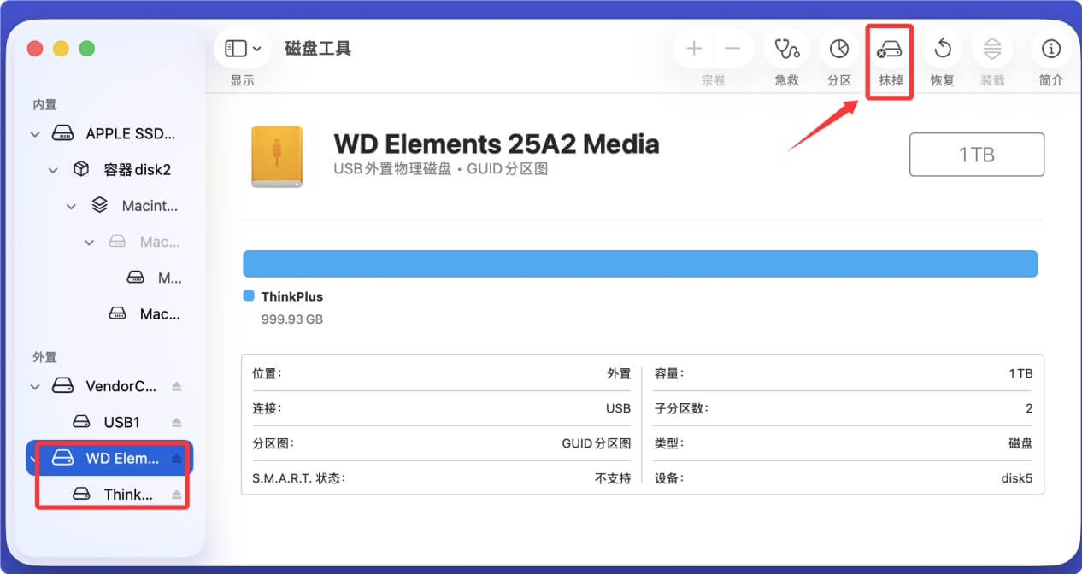
Task: Open the 分区 (Partition) tool
Action: [x=839, y=49]
